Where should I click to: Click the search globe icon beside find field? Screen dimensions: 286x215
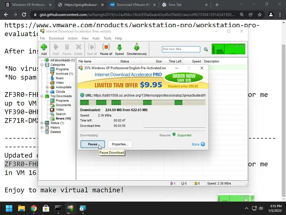tap(206, 49)
